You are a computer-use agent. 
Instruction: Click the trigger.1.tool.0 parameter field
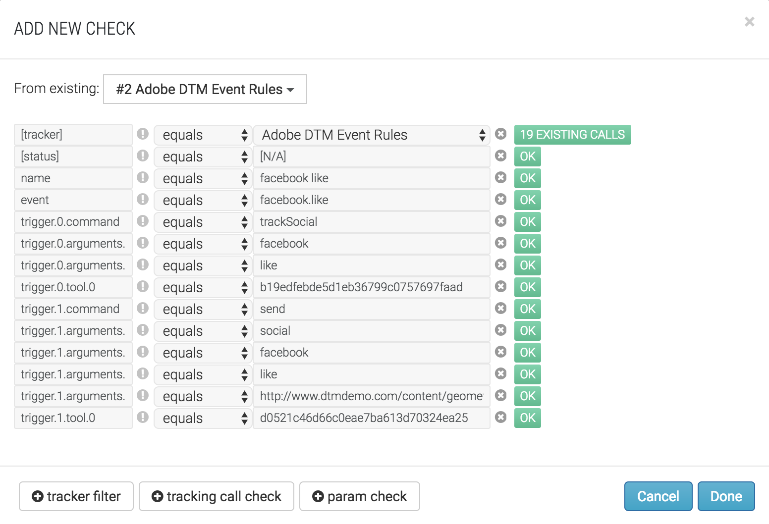point(73,418)
